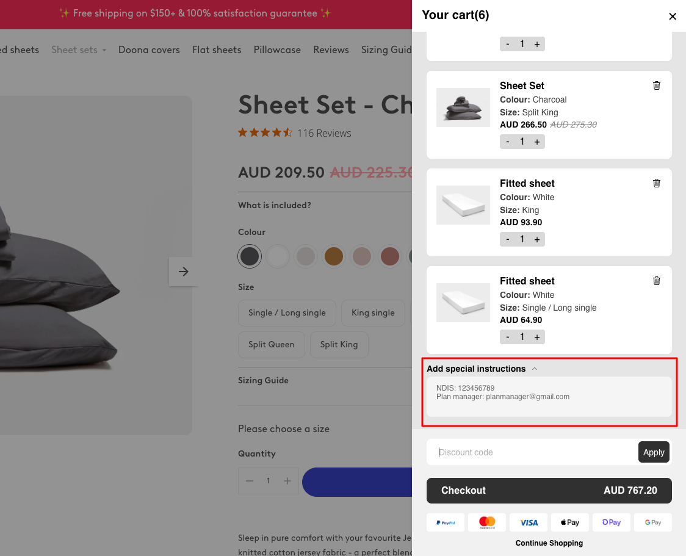
Task: Select Google Pay for checkout
Action: click(x=652, y=522)
